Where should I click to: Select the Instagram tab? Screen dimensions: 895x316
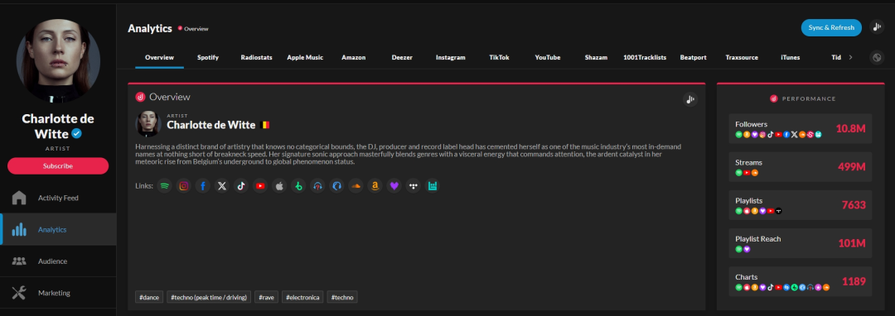tap(450, 58)
